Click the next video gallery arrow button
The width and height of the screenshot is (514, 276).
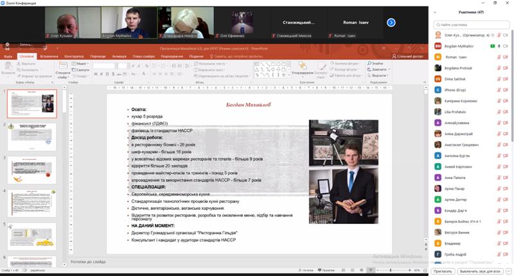pos(391,22)
